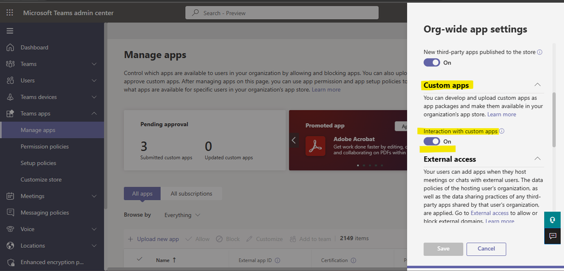Screen dimensions: 564x271
Task: Click the search magnifier icon
Action: coord(195,13)
